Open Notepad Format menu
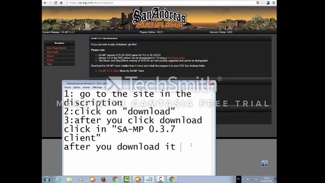 coord(86,87)
